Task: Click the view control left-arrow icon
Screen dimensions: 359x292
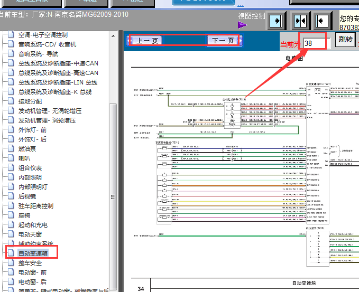Action: coord(322,21)
